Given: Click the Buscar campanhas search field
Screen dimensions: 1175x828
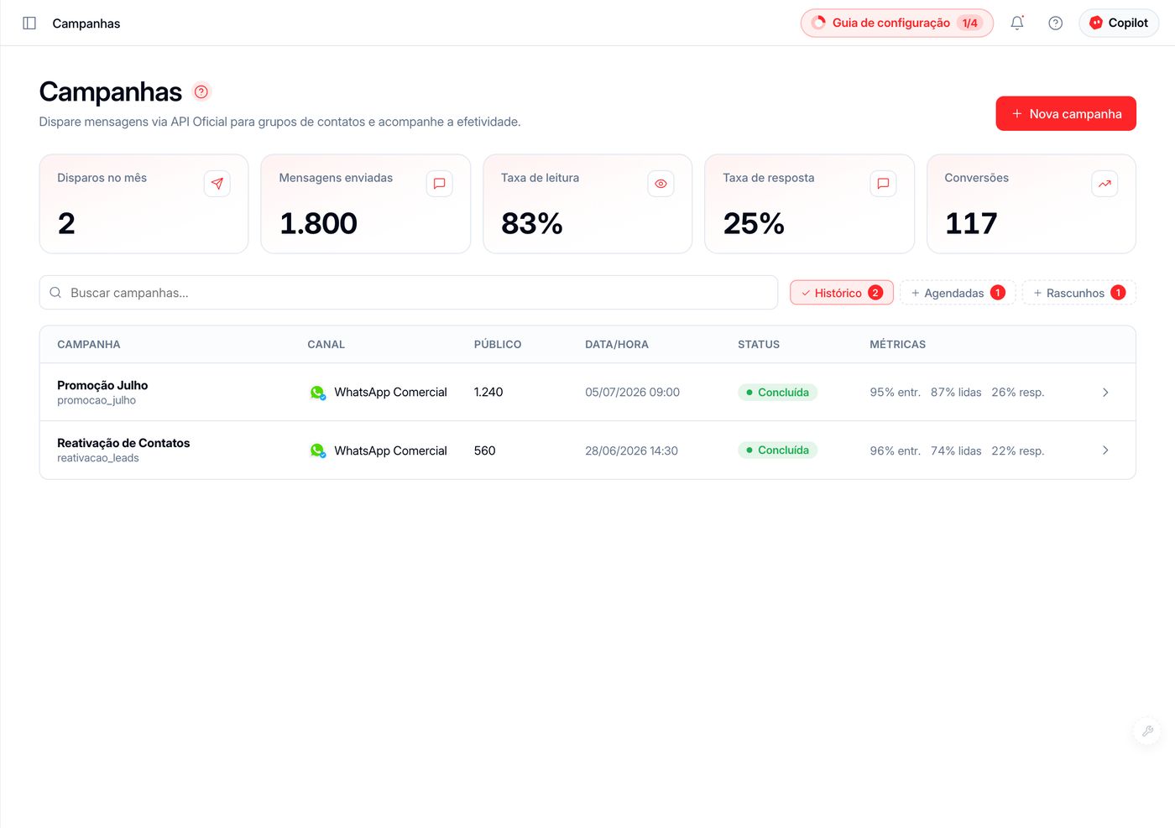Looking at the screenshot, I should click(409, 293).
